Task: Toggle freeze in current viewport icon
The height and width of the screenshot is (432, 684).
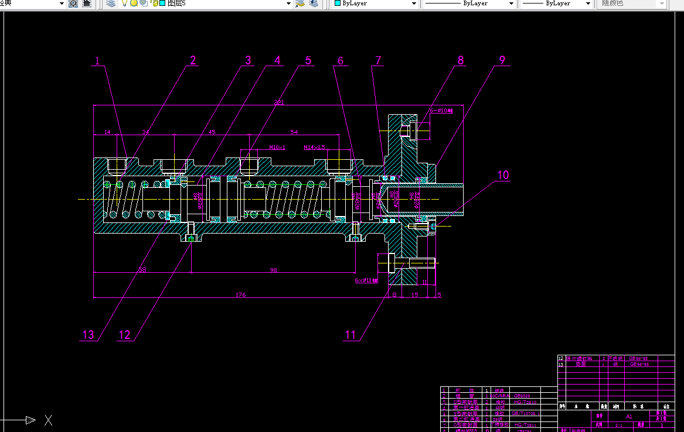Action: point(144,3)
